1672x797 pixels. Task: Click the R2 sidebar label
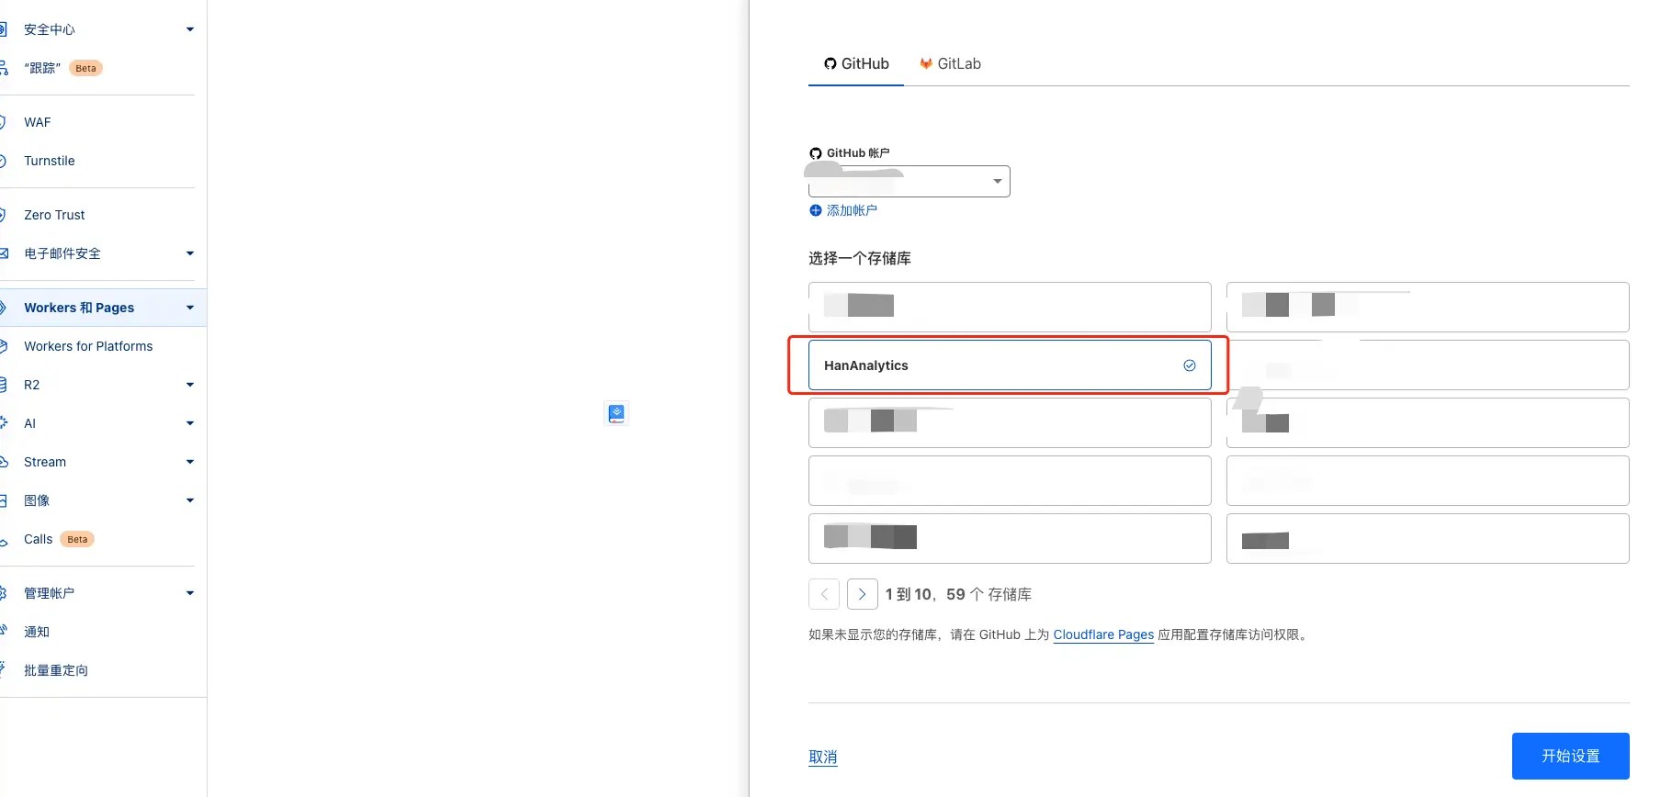pyautogui.click(x=32, y=385)
